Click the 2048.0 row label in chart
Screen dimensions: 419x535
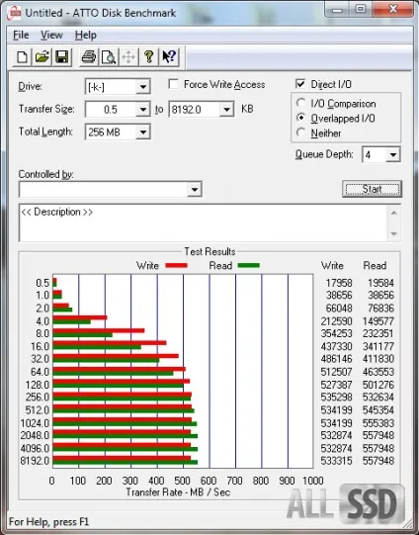point(35,435)
